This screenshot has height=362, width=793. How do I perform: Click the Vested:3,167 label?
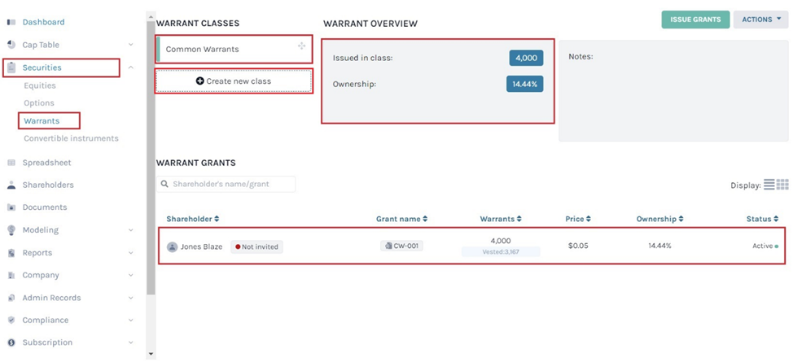point(501,252)
